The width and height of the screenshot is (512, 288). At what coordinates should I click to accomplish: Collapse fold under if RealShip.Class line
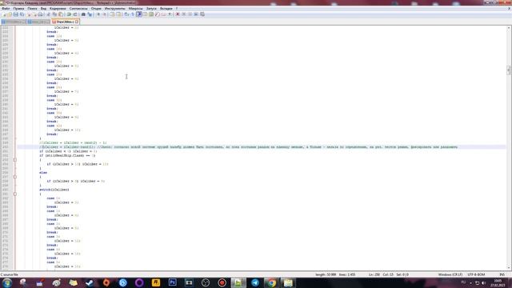click(x=15, y=160)
